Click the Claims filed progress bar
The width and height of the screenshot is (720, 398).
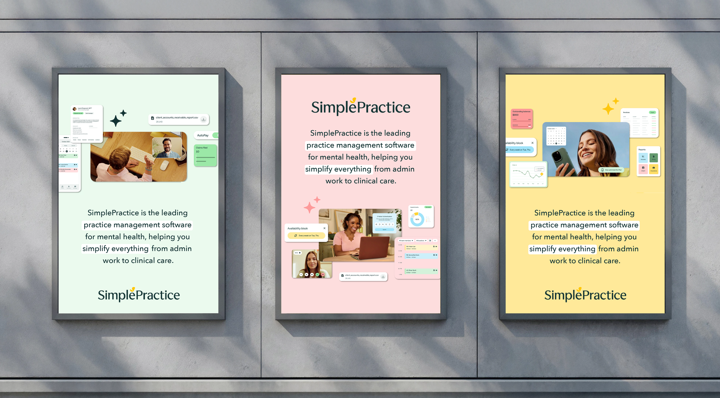click(205, 157)
